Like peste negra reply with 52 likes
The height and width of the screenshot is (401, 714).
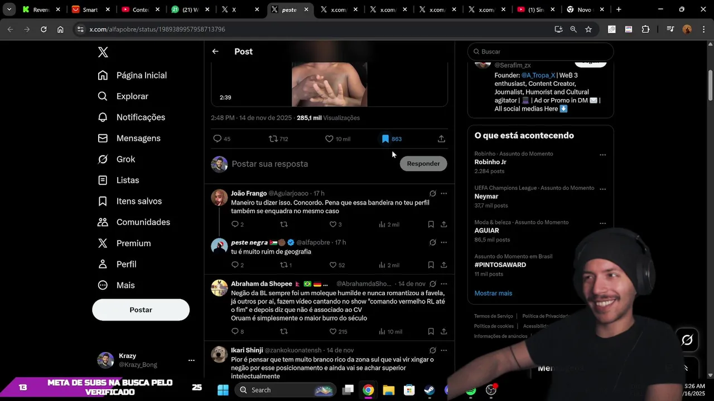point(337,265)
